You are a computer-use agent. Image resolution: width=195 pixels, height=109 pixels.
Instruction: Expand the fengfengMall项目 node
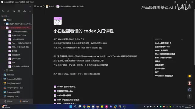click(2, 79)
